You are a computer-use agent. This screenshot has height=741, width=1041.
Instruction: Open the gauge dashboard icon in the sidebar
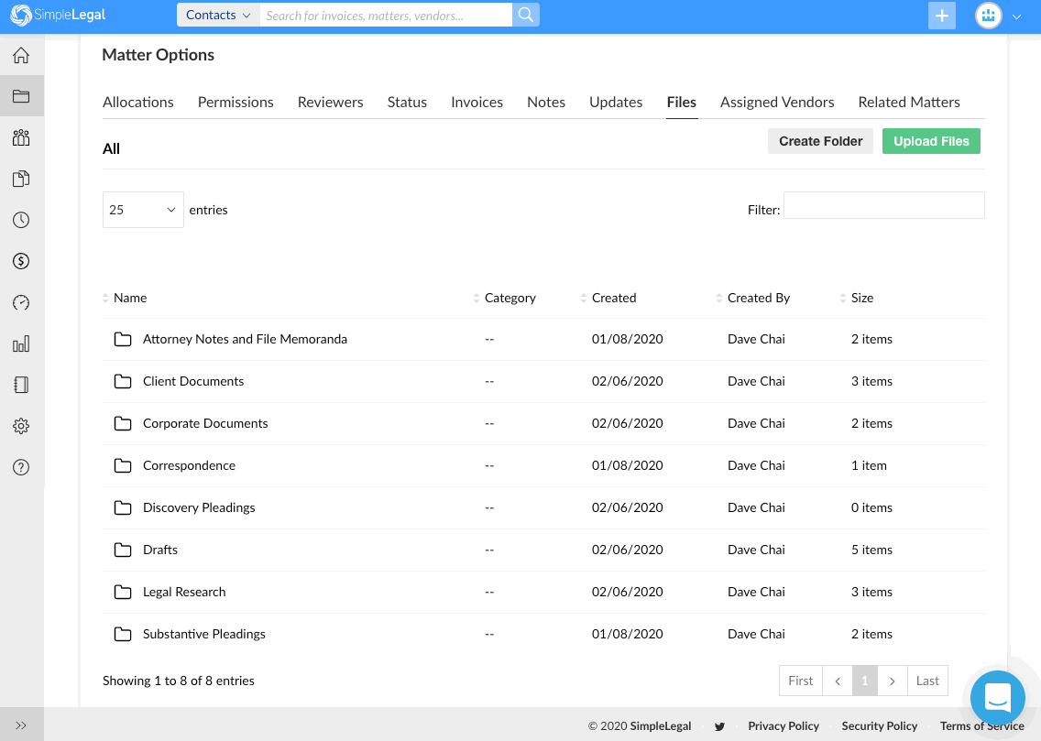point(21,302)
